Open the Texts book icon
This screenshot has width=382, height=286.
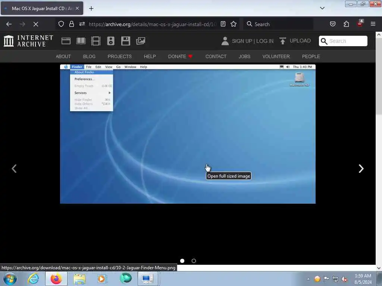click(x=81, y=41)
